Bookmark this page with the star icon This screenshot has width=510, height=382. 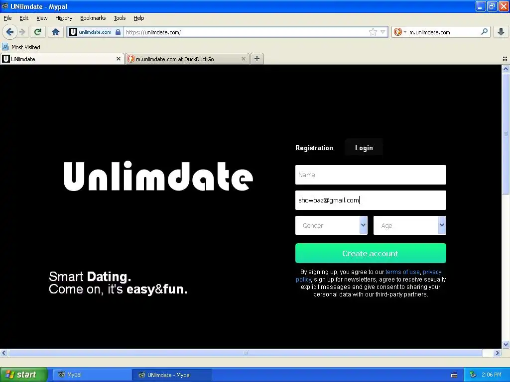click(373, 32)
